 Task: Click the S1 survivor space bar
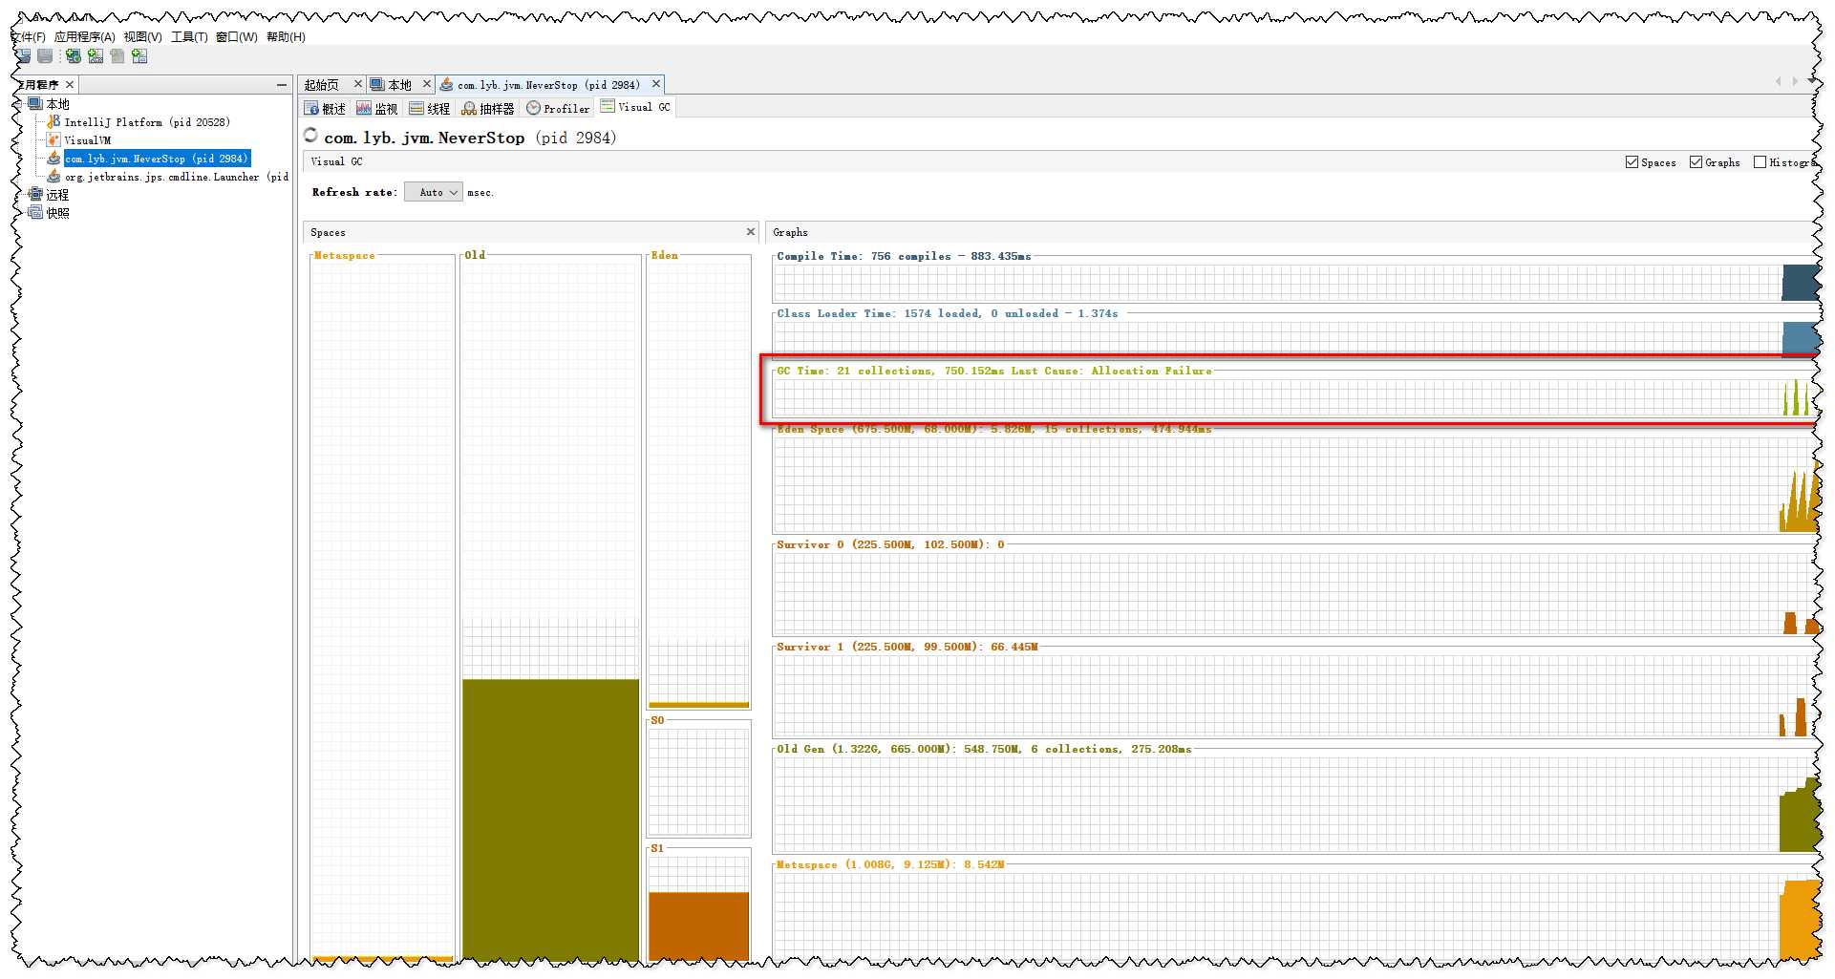tap(699, 926)
